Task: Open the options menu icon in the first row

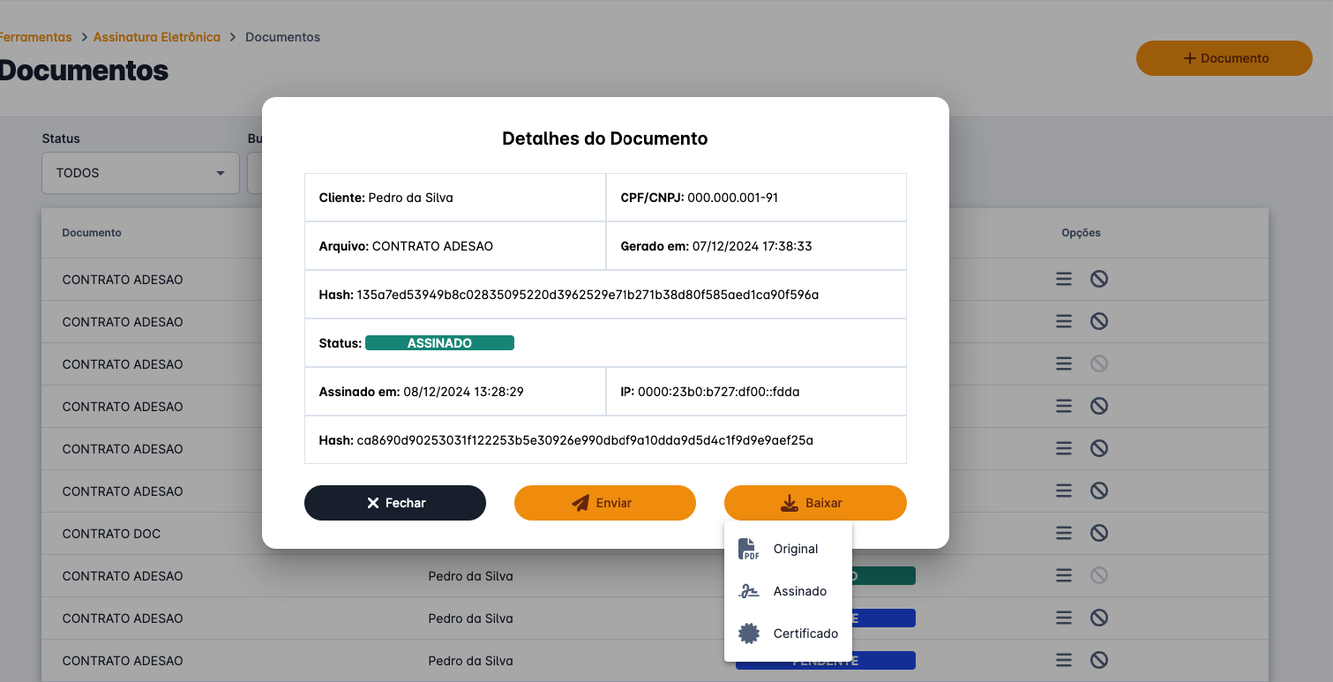Action: (x=1064, y=279)
